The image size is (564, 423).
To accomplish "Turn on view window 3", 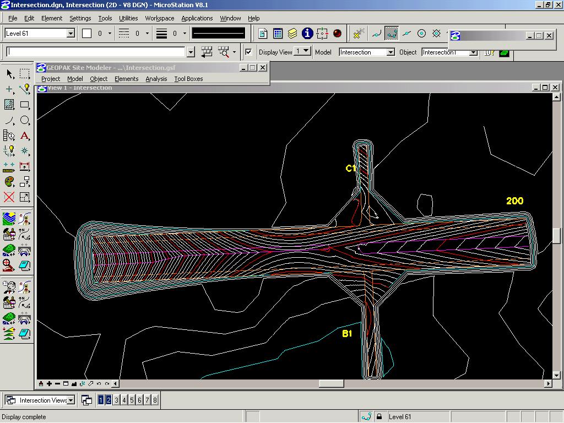I will tap(117, 400).
